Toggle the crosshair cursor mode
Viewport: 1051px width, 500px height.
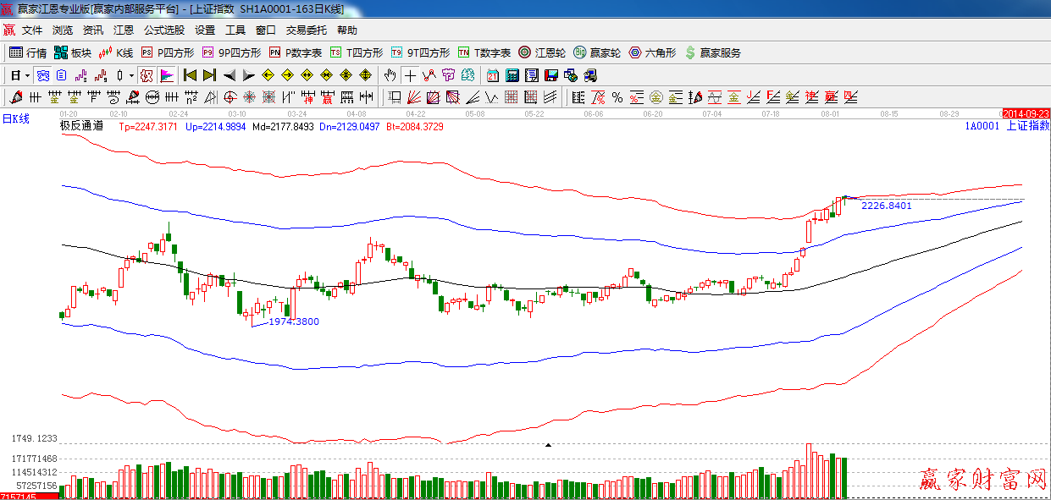pos(410,75)
